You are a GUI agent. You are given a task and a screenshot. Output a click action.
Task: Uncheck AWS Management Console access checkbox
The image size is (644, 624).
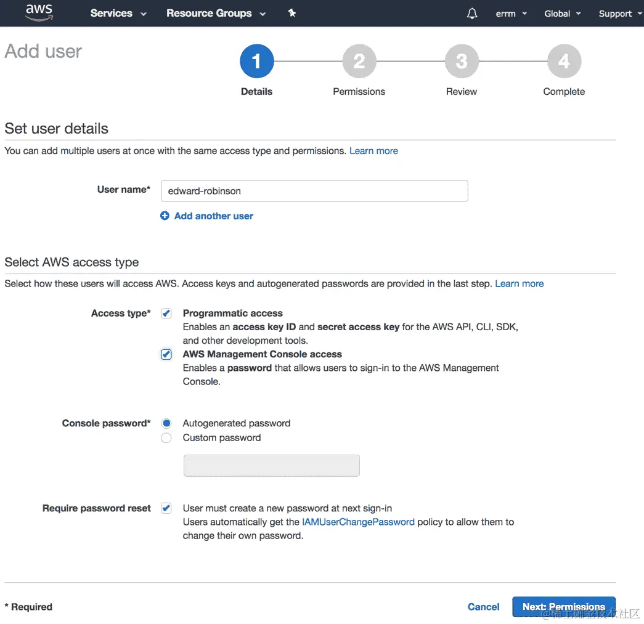[x=166, y=354]
